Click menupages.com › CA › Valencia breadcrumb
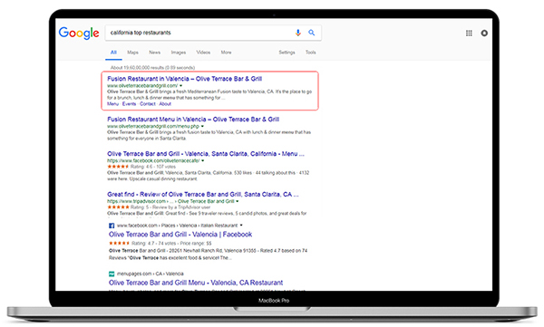The height and width of the screenshot is (327, 544). point(151,274)
